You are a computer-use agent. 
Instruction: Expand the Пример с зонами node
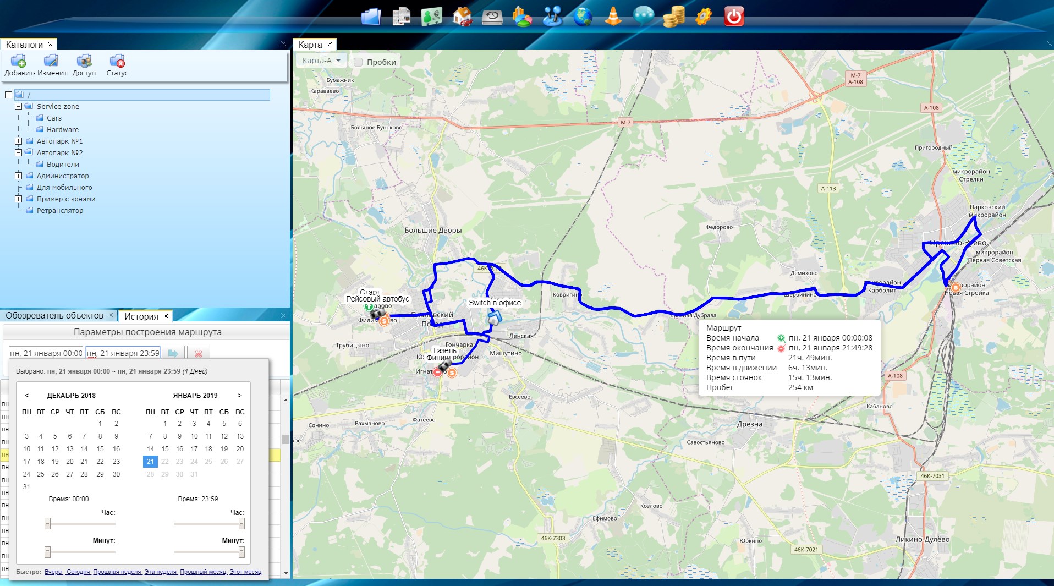[x=18, y=199]
